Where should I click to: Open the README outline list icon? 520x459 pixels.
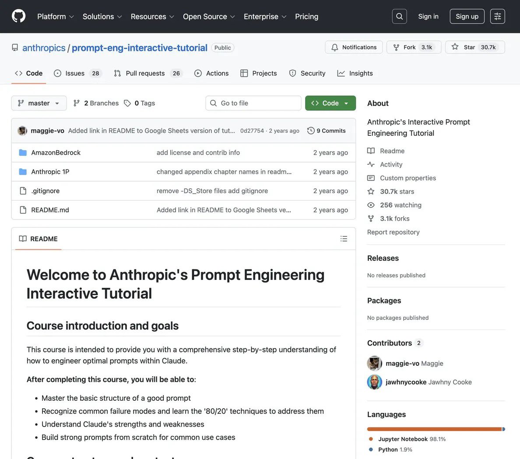coord(344,239)
